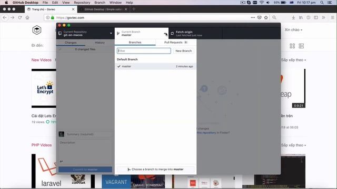The height and width of the screenshot is (189, 337).
Task: Open the Window menu
Action: pos(115,3)
